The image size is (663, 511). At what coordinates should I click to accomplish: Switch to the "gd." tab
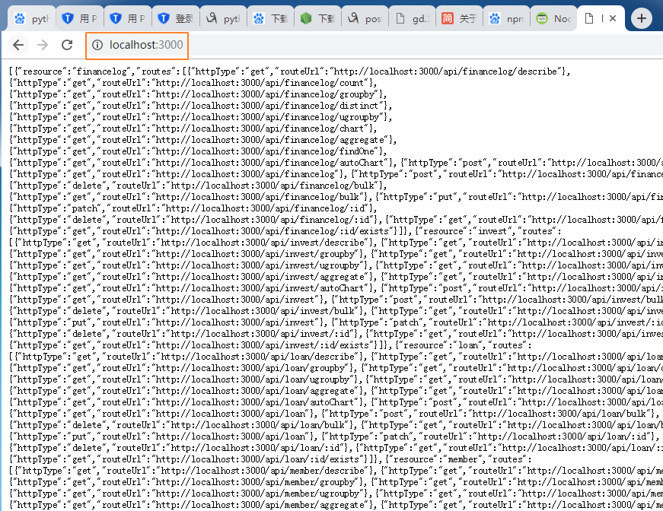[410, 18]
